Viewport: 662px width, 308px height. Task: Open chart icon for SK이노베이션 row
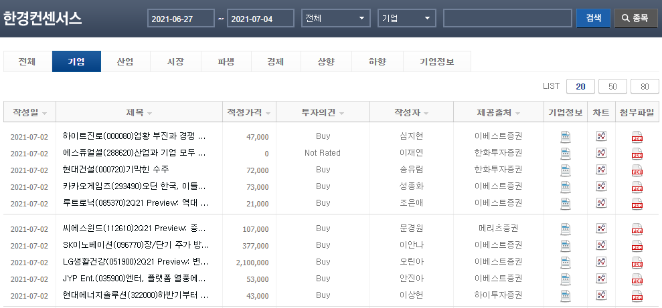point(601,245)
